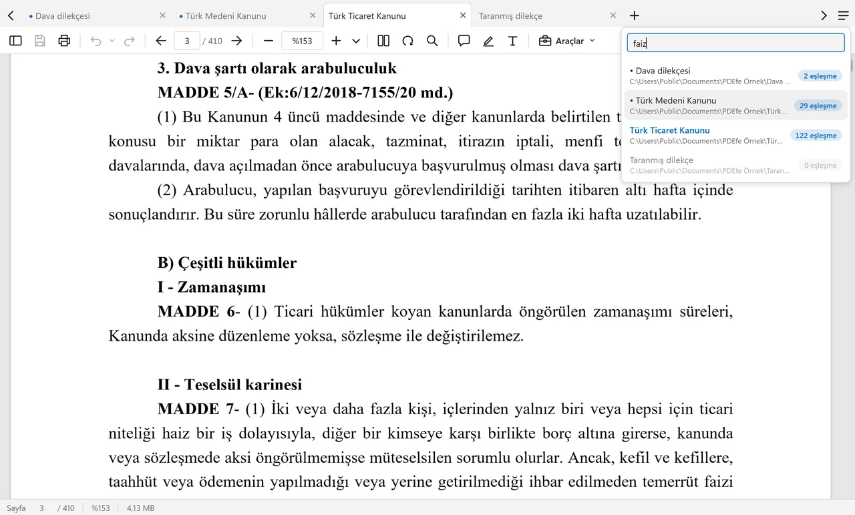Zoom out with the minus icon

pyautogui.click(x=269, y=41)
